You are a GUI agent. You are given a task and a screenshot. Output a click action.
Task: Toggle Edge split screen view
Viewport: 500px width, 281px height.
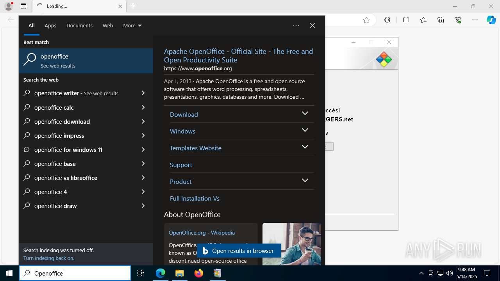[x=406, y=20]
